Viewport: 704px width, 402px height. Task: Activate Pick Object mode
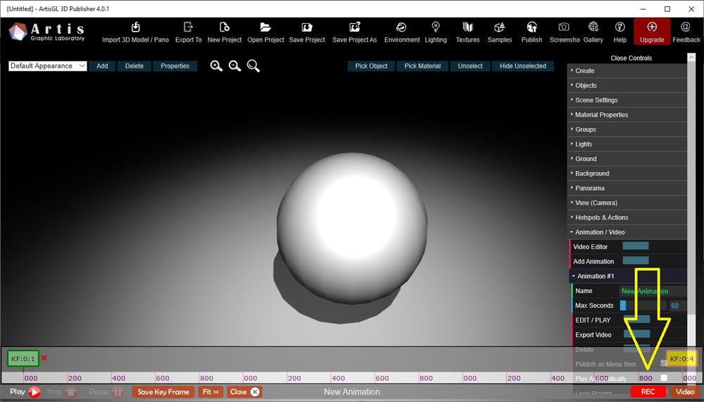(371, 66)
